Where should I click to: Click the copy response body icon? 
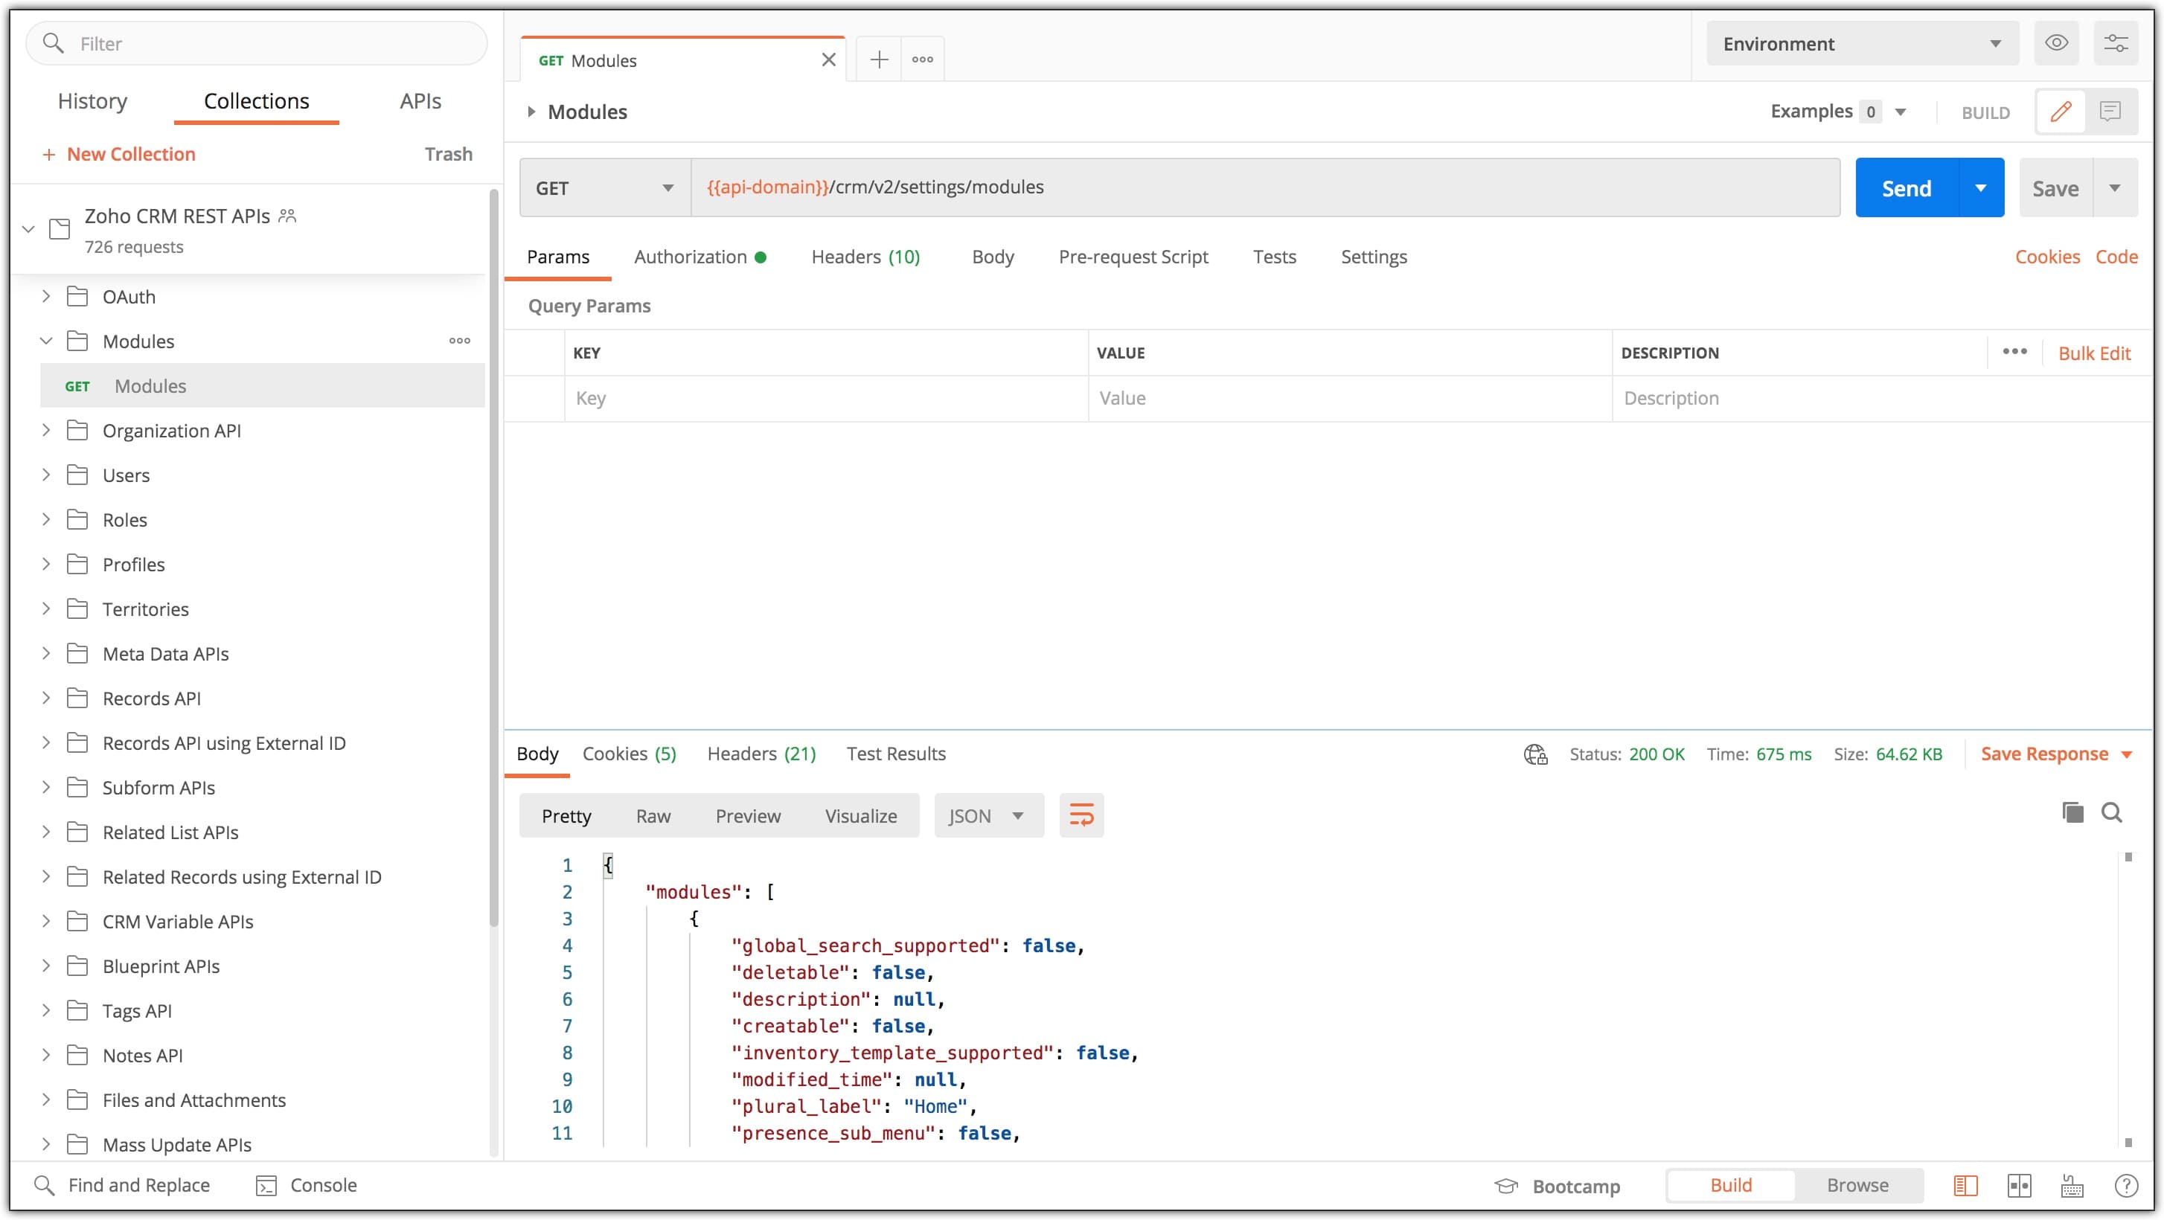click(x=2073, y=813)
